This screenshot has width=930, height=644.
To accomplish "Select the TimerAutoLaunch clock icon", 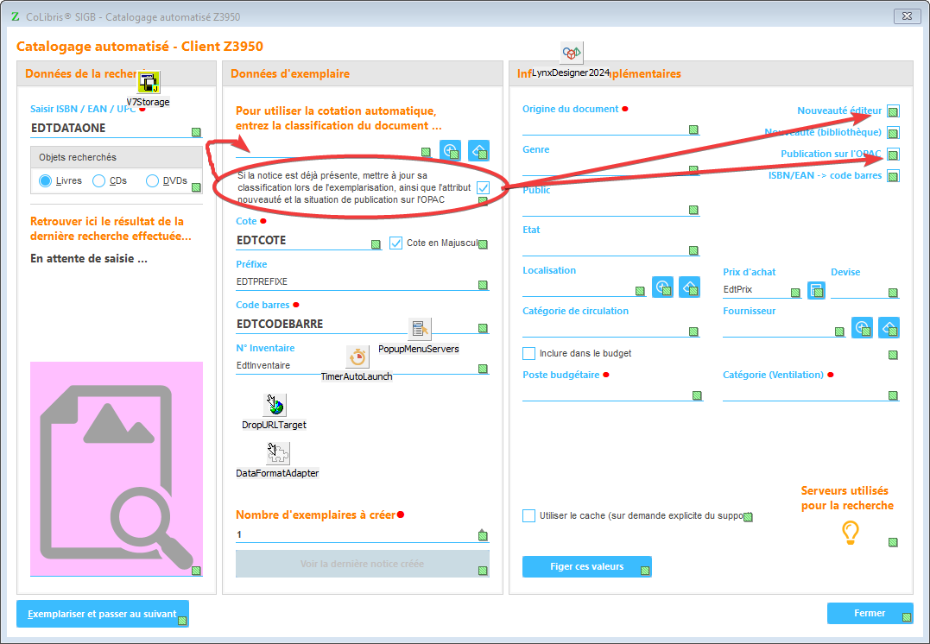I will tap(357, 357).
